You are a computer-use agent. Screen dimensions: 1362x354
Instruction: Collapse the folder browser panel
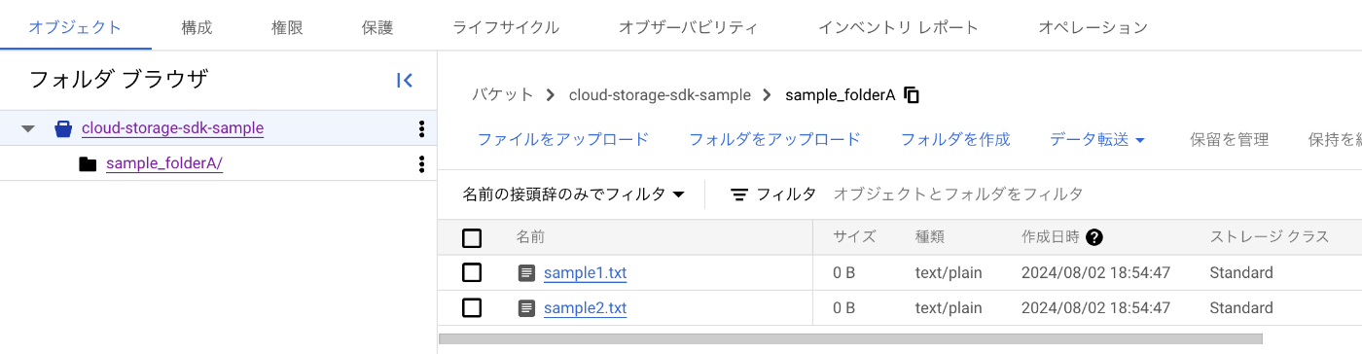(405, 81)
